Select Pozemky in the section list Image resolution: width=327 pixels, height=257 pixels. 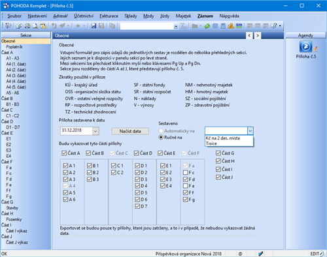(14, 219)
